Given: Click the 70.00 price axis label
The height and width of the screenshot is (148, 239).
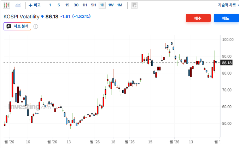Looking at the screenshot, I should 227,90.
